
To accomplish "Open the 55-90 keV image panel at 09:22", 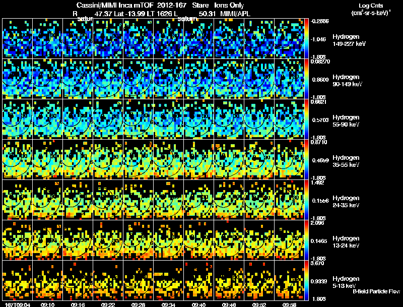I will point(108,119).
